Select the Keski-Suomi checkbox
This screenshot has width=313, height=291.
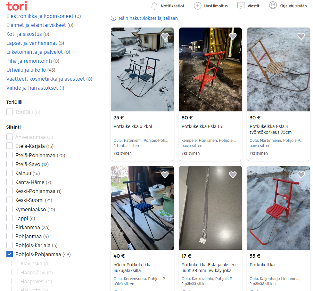10,200
